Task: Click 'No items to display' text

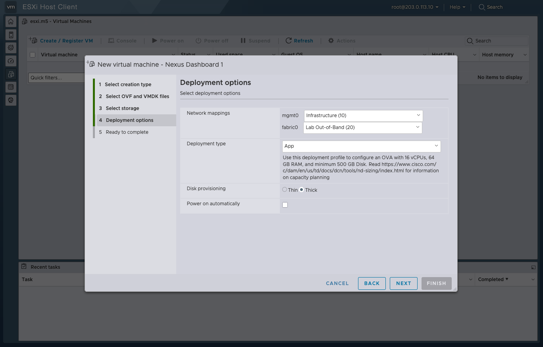Action: coord(500,77)
